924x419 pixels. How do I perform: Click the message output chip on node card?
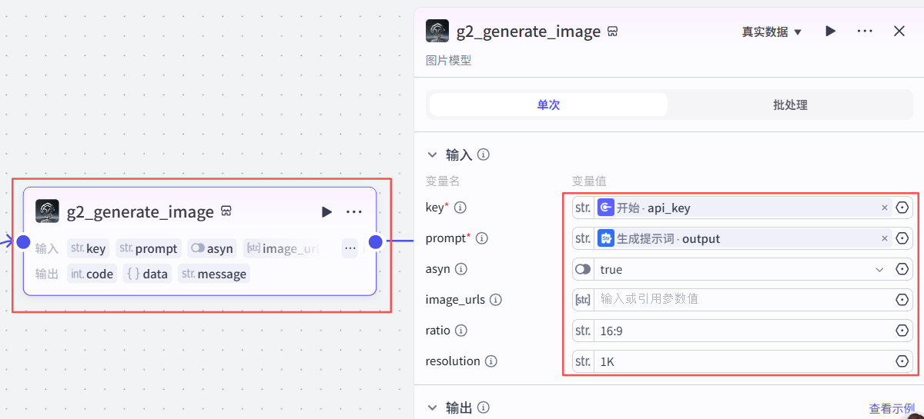tap(214, 274)
